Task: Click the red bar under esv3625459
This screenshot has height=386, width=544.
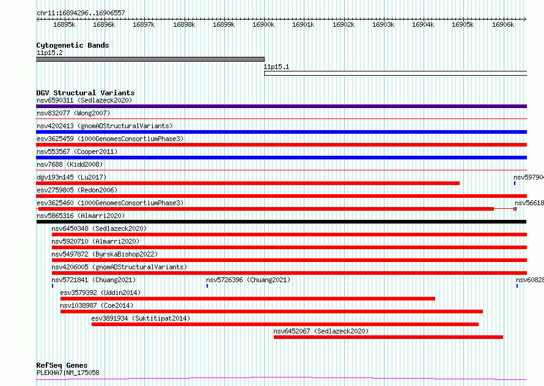Action: point(282,145)
